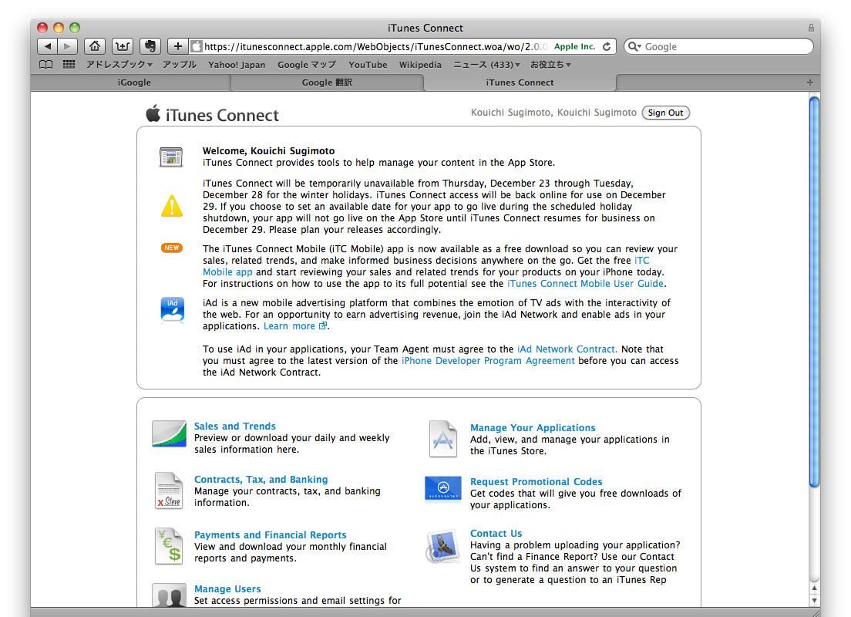The height and width of the screenshot is (617, 851).
Task: Click the Evernote elephant toolbar icon
Action: (150, 46)
